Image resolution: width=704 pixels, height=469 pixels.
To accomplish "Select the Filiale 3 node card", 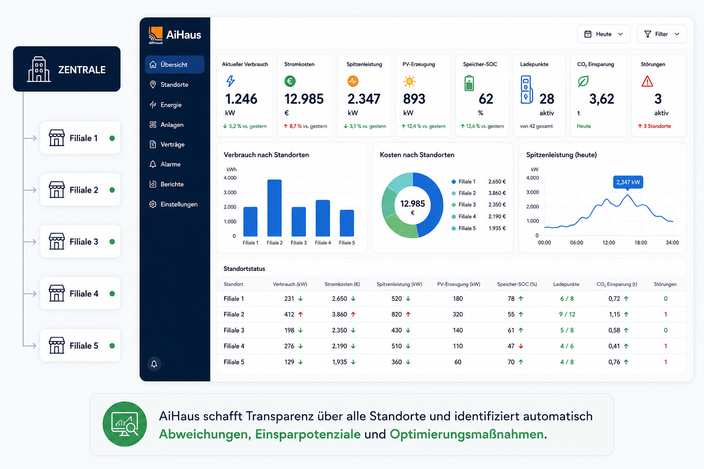I will pos(80,241).
